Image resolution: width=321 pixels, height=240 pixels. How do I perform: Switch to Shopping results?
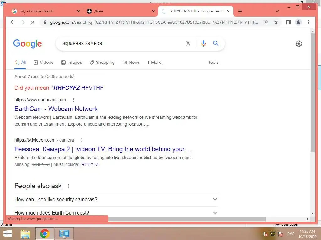102,62
